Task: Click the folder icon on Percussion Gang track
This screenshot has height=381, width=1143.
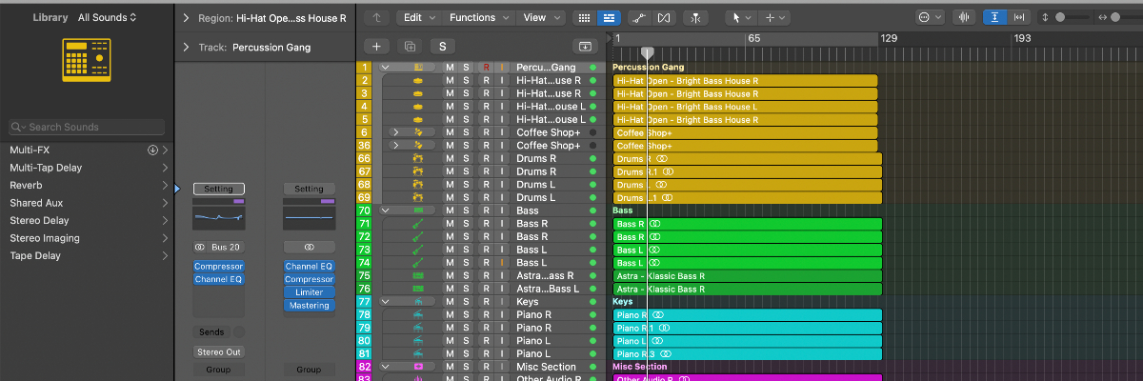Action: [x=418, y=68]
